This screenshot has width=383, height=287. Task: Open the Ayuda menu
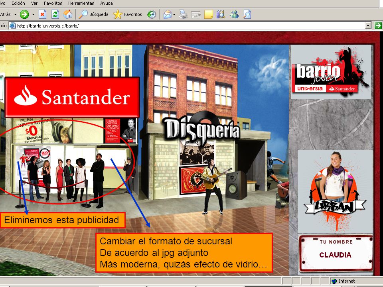[x=107, y=3]
